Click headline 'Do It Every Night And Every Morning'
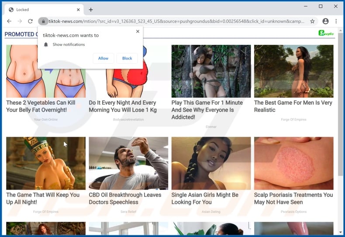The width and height of the screenshot is (345, 237). 123,106
